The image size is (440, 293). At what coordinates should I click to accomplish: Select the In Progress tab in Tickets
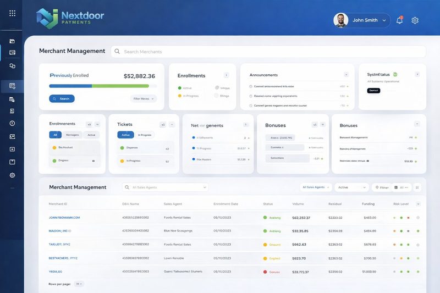(145, 135)
